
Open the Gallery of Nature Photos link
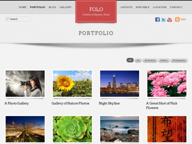(70, 103)
